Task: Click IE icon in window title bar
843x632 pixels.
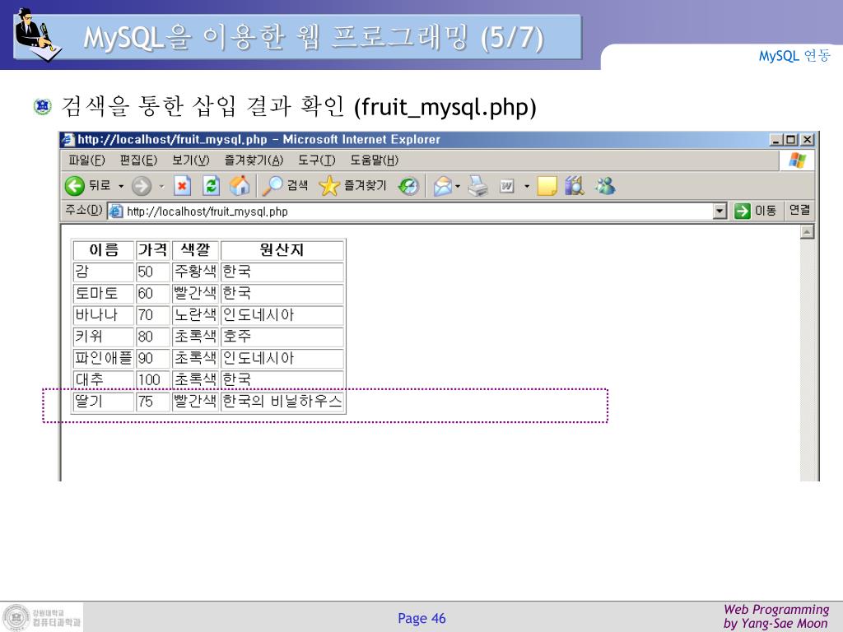Action: click(x=68, y=139)
